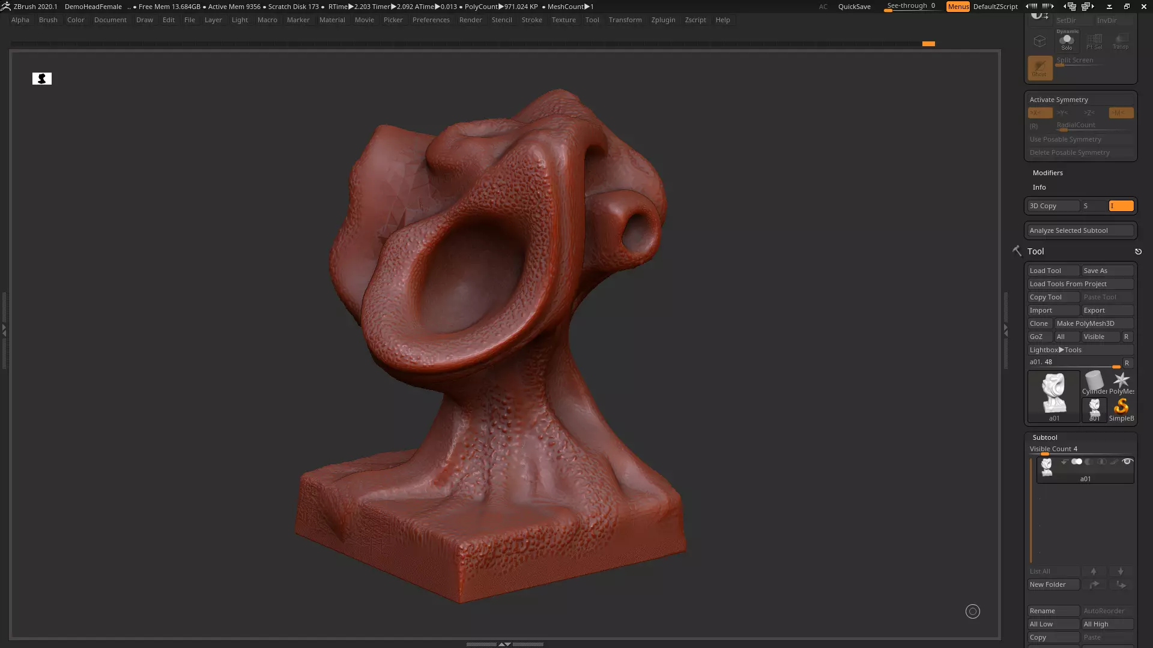
Task: Collapse the Subtool section header
Action: click(x=1044, y=437)
